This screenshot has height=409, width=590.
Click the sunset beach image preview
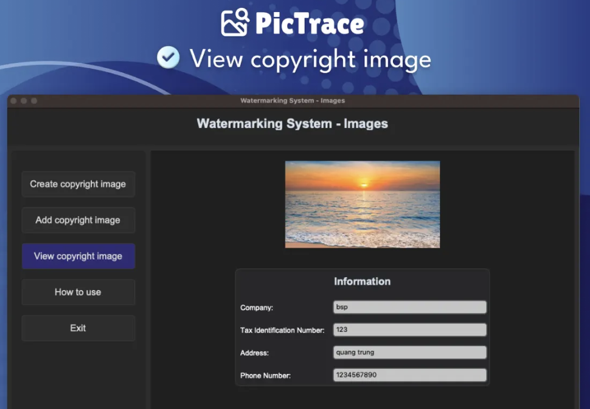363,204
